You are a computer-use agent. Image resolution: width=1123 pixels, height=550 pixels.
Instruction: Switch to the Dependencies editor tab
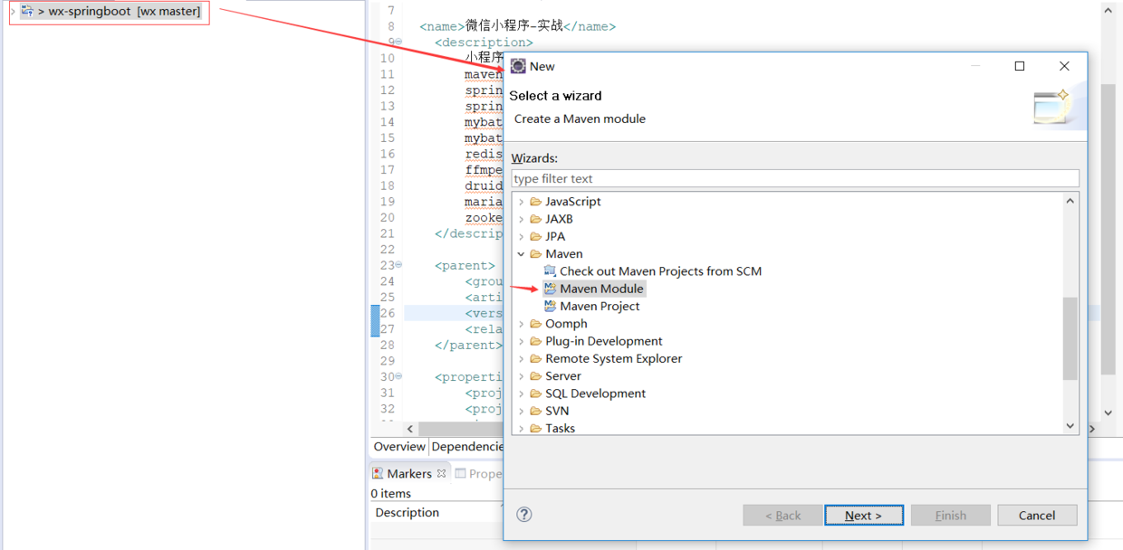pyautogui.click(x=466, y=446)
